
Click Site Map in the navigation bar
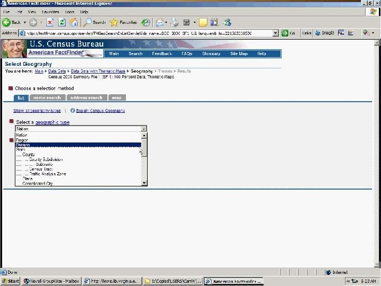239,53
